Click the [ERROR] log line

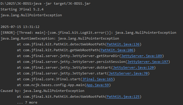coord(88,33)
